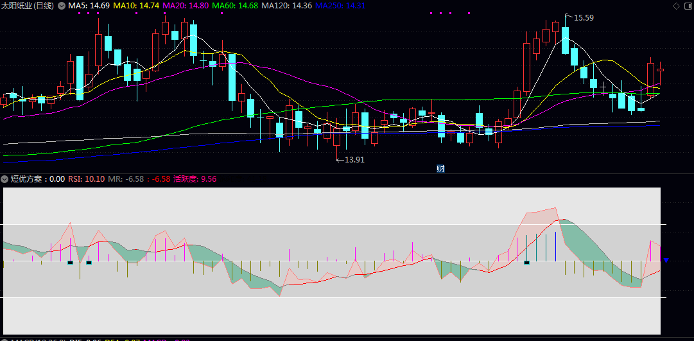Click the latest red candlestick on the chart
The height and width of the screenshot is (341, 694).
pos(660,70)
